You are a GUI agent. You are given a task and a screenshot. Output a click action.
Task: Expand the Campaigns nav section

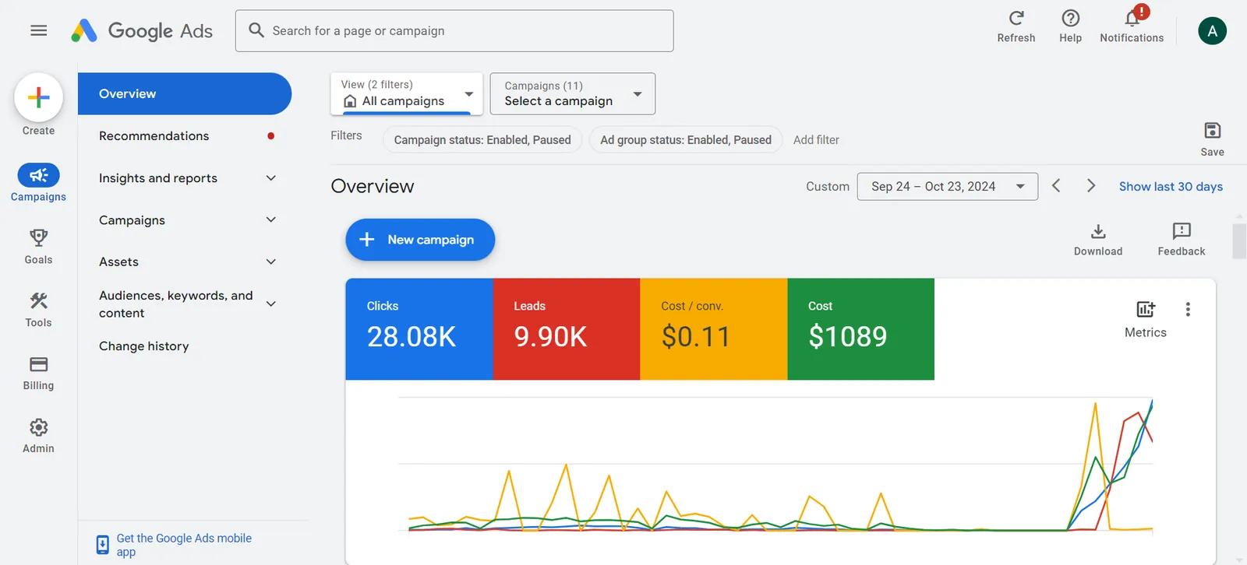(271, 220)
